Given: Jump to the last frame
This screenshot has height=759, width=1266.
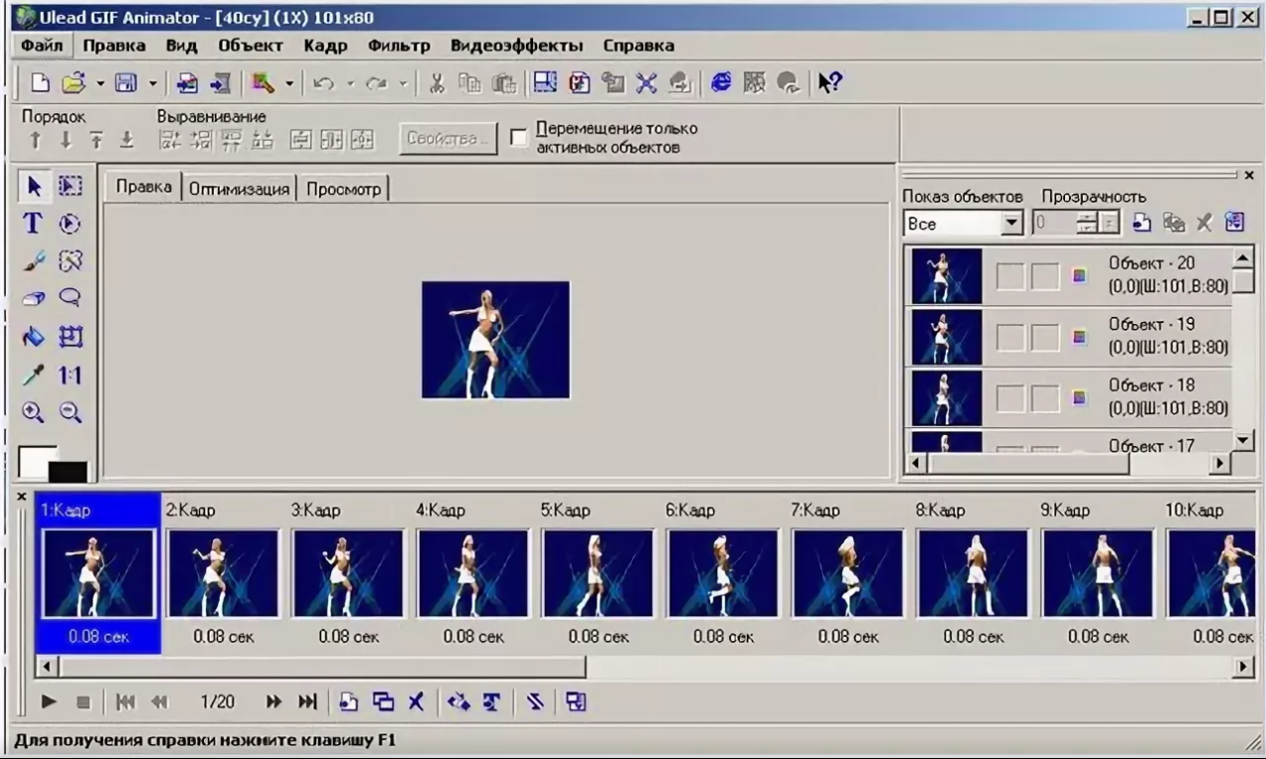Looking at the screenshot, I should pos(307,702).
